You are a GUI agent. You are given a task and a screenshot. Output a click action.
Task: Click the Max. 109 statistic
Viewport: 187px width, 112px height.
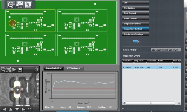[x=66, y=107]
